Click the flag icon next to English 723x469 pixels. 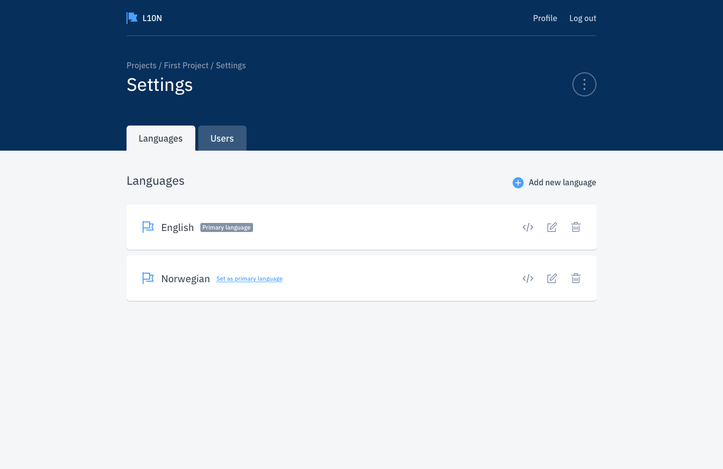click(x=148, y=227)
